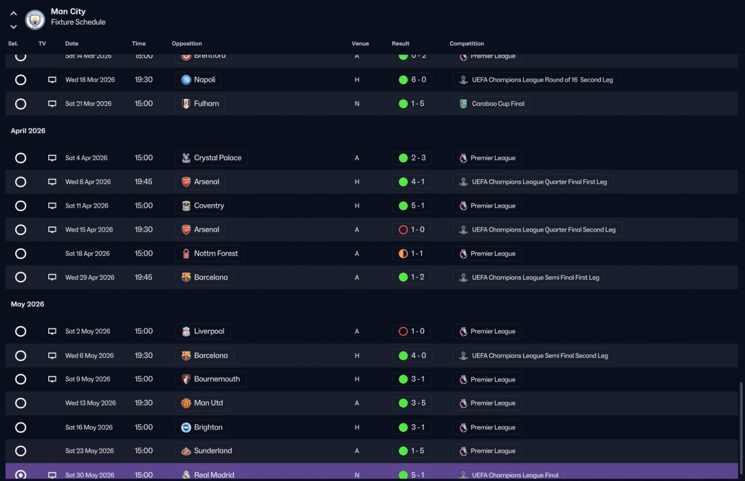Click the TV icon for Napoli match
This screenshot has width=745, height=481.
pyautogui.click(x=52, y=80)
